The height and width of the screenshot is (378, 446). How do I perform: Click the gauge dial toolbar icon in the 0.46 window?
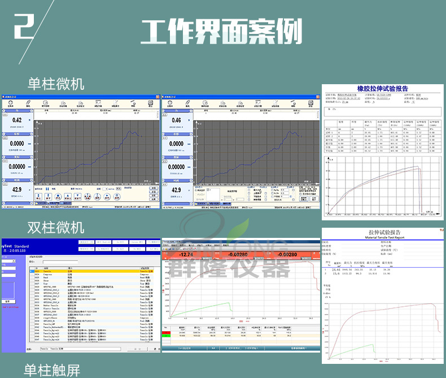170,103
